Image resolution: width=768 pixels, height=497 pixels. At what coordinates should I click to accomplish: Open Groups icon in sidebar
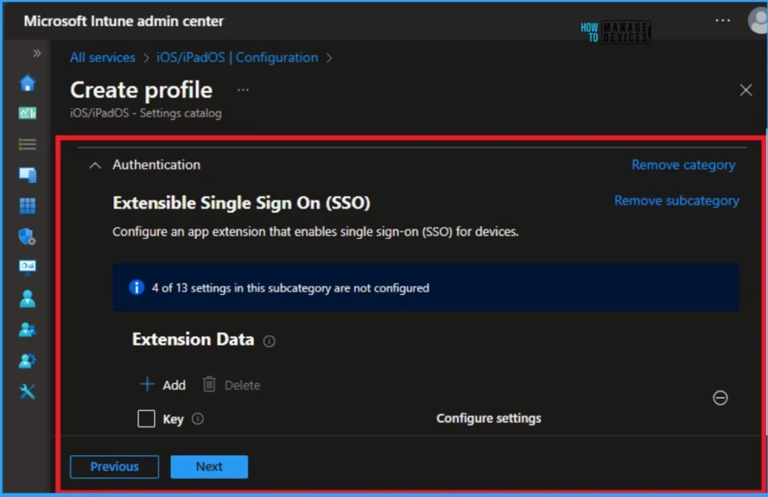tap(28, 330)
